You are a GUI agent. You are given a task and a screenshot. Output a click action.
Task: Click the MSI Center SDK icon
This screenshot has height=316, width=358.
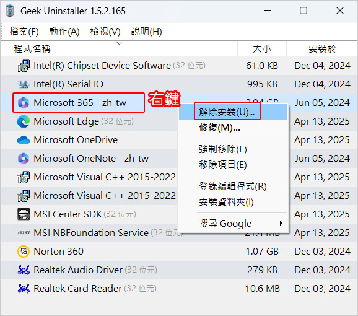tap(24, 214)
